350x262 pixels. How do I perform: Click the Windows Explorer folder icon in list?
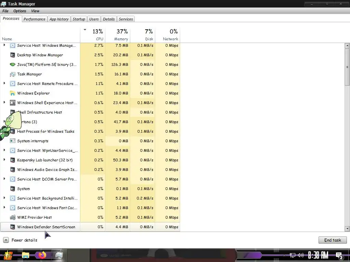click(x=13, y=93)
